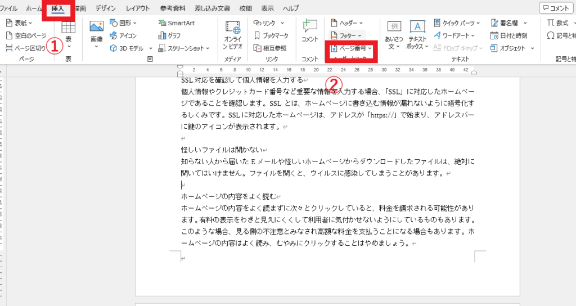This screenshot has width=576, height=306.
Task: Insert an オンラインビデオ online video
Action: pos(232,35)
